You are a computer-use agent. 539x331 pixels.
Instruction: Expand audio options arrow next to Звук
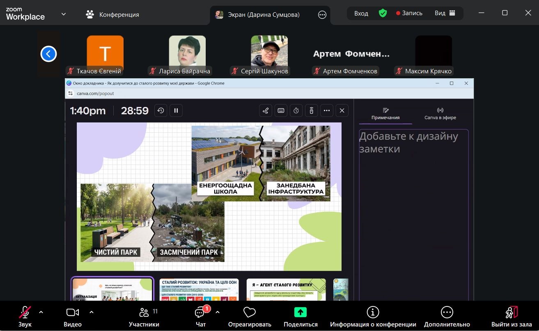tap(41, 312)
